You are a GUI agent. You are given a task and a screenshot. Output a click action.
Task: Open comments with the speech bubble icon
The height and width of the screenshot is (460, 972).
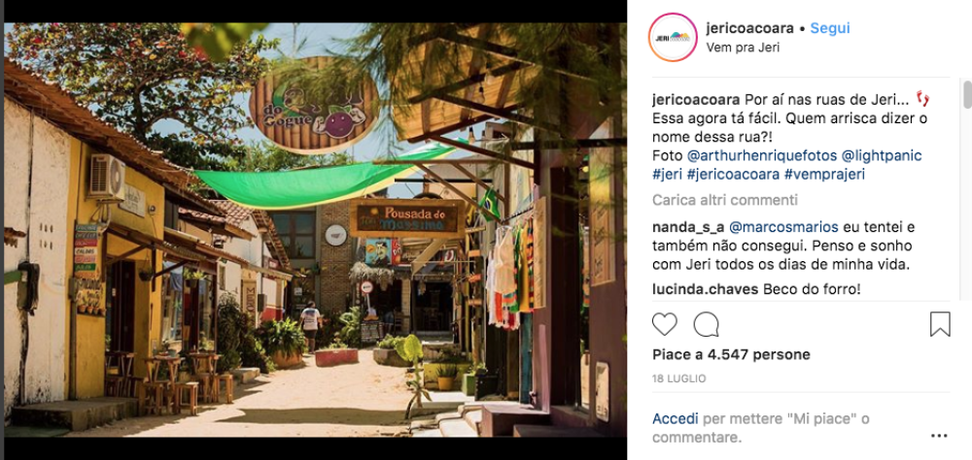(x=706, y=324)
